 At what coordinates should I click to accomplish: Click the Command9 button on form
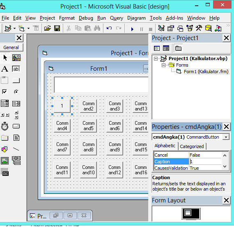click(x=115, y=147)
